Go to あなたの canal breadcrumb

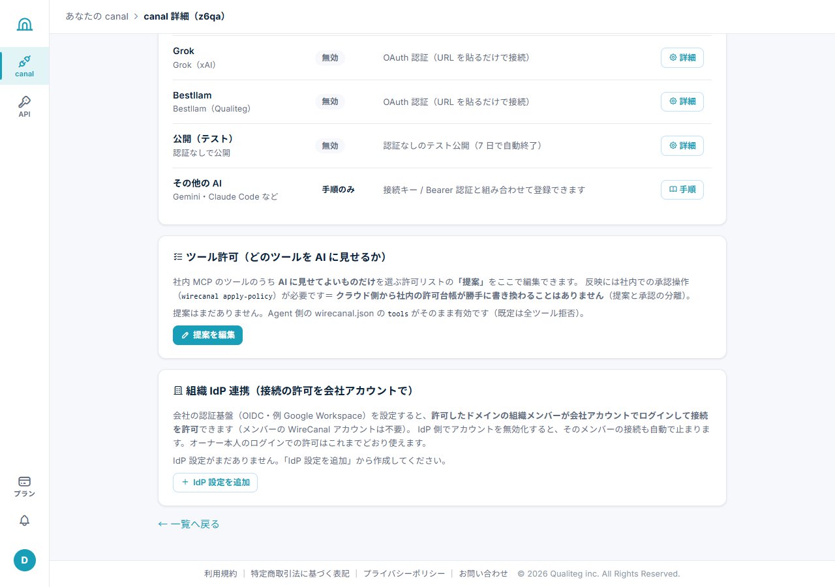(x=97, y=16)
